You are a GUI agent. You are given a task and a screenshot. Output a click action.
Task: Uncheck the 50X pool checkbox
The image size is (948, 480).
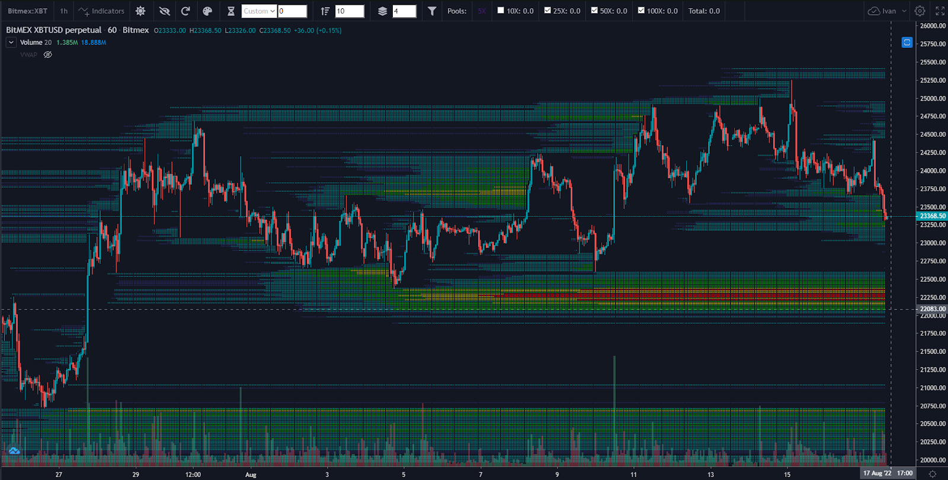594,11
